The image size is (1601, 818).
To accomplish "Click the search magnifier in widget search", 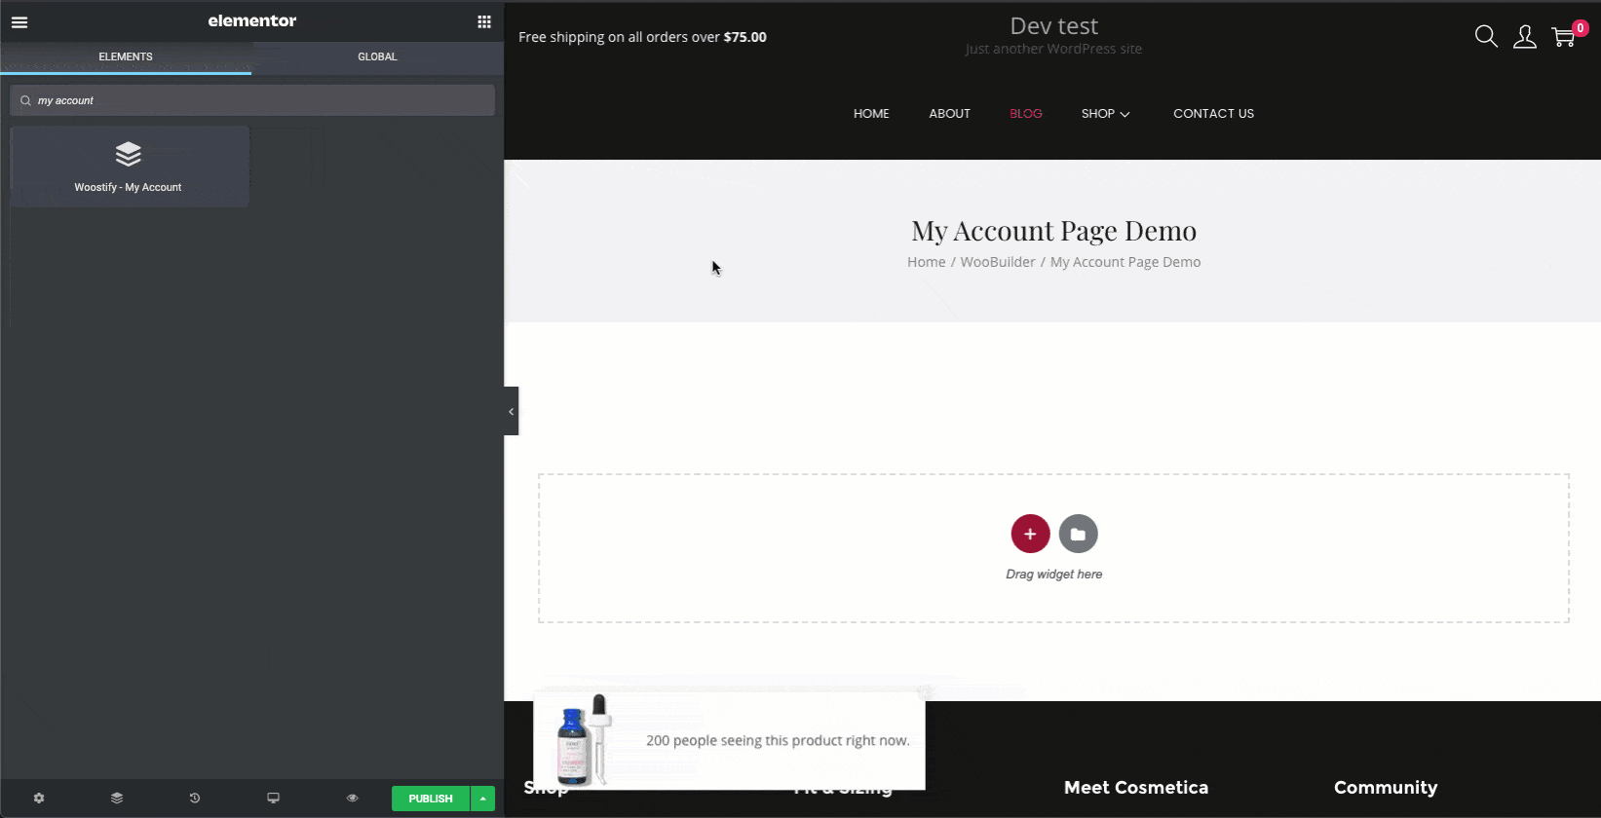I will click(x=25, y=100).
